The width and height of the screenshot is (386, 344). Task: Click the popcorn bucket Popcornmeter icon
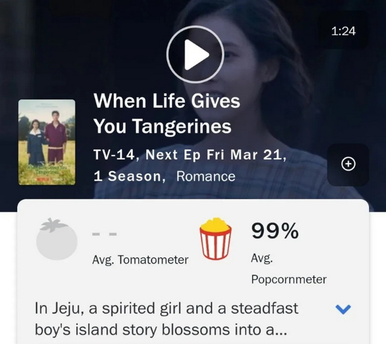click(215, 239)
